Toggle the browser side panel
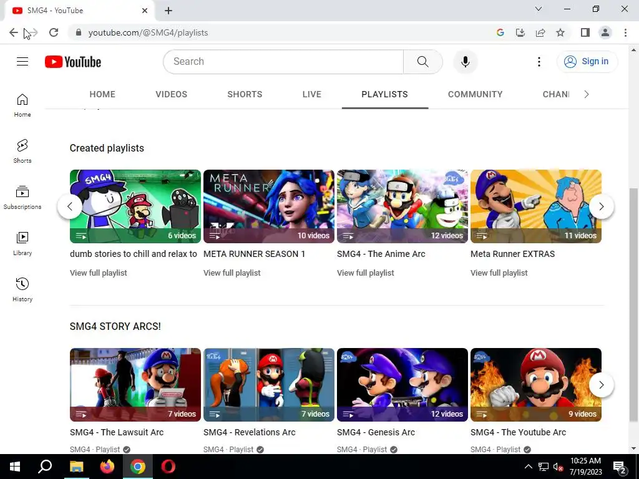The width and height of the screenshot is (639, 479). click(x=585, y=32)
